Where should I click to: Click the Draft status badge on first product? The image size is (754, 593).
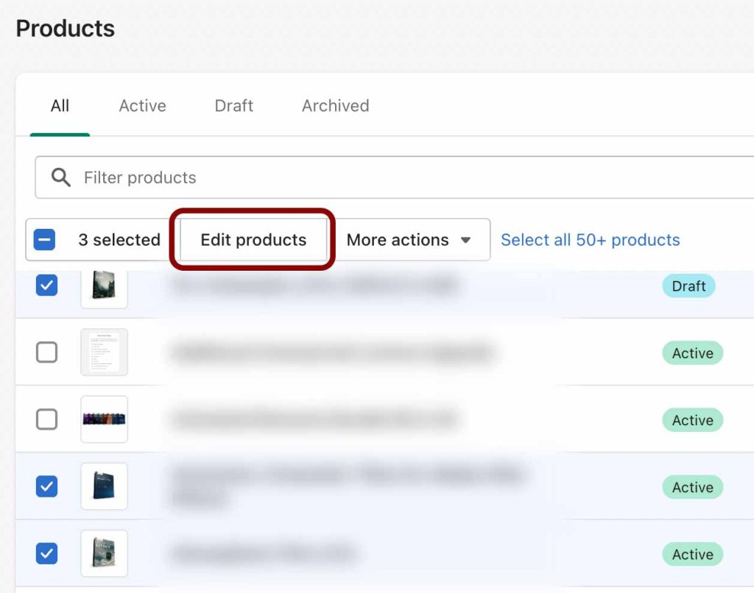[688, 285]
